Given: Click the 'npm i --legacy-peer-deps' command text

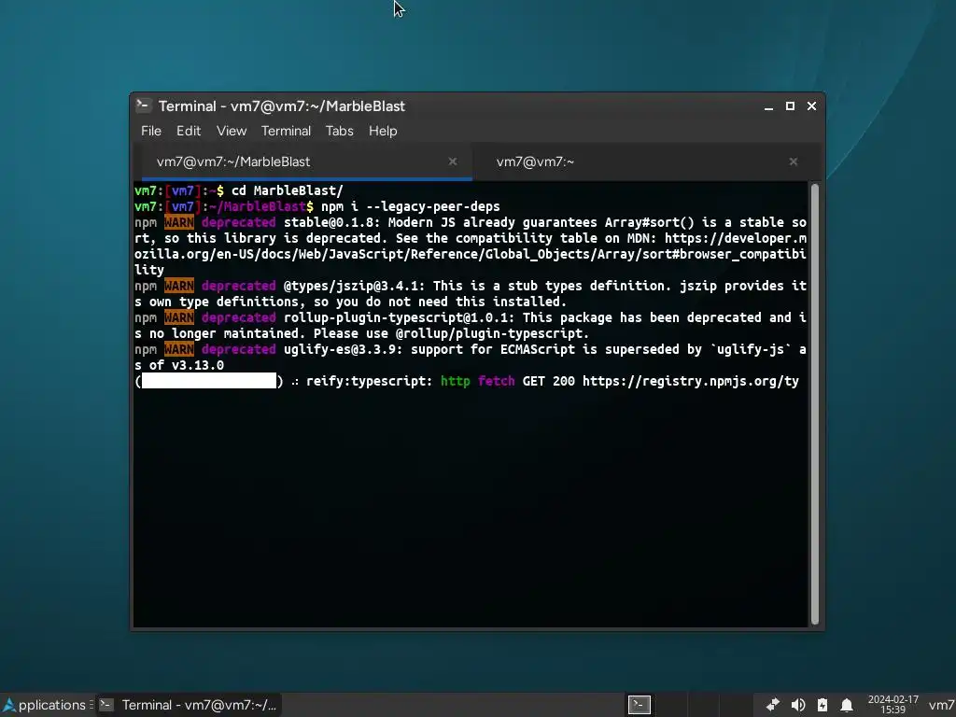Looking at the screenshot, I should click(411, 206).
